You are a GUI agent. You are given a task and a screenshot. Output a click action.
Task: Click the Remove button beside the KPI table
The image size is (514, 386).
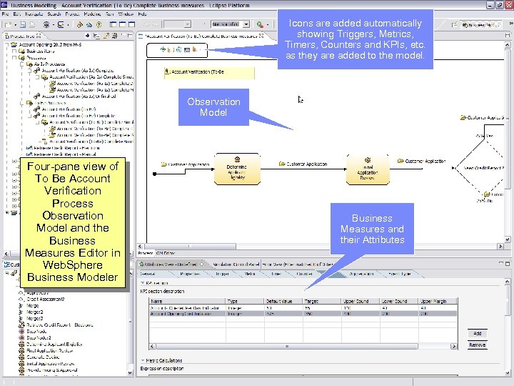tap(478, 345)
